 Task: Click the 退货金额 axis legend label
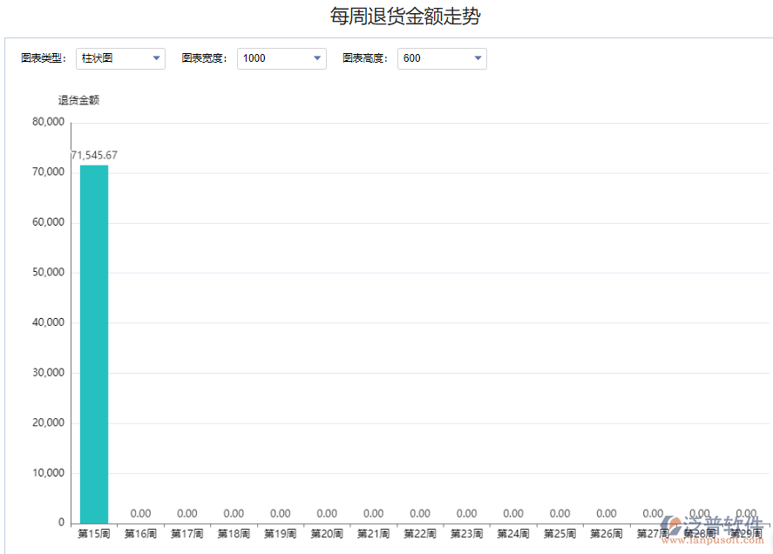78,99
